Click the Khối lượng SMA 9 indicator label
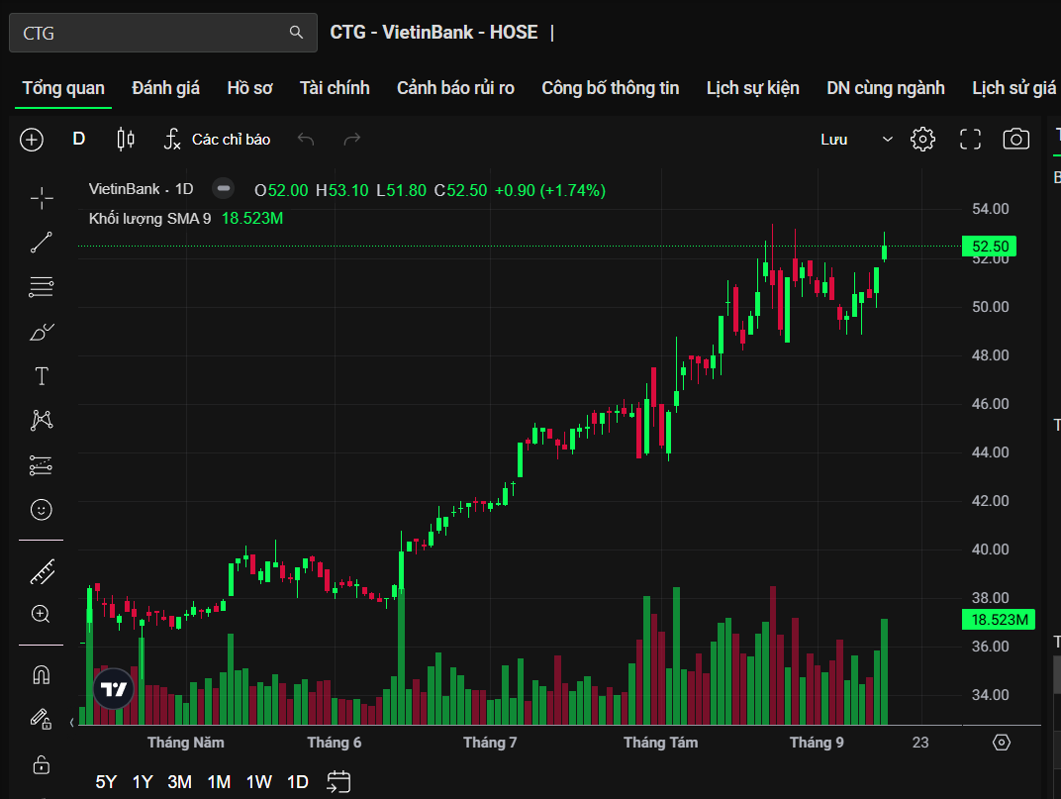Screen dimensions: 1061x799 (x=149, y=219)
